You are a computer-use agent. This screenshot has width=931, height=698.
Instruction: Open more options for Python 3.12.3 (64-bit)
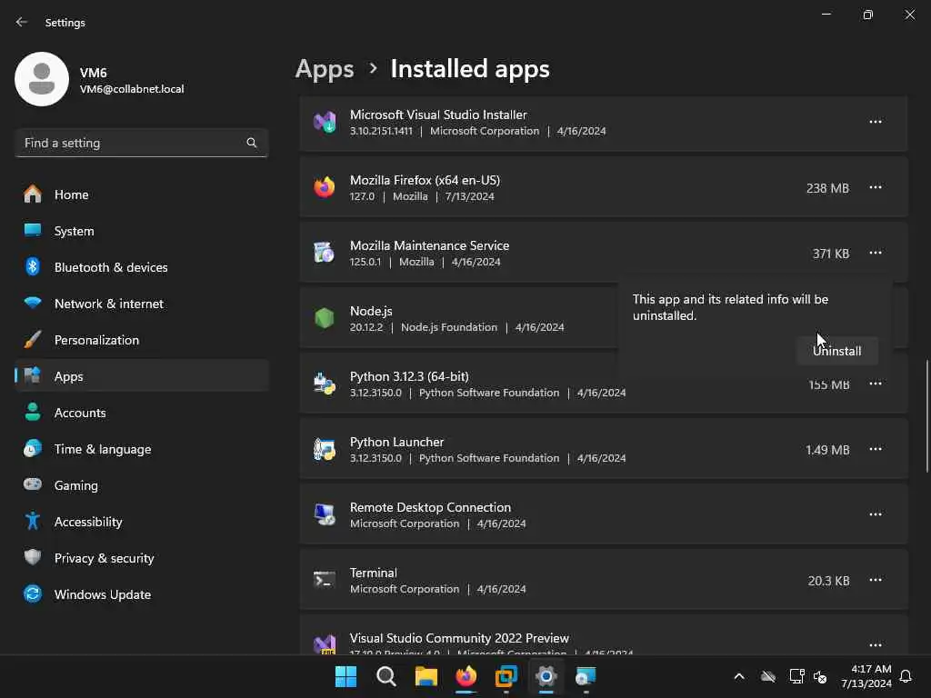876,384
